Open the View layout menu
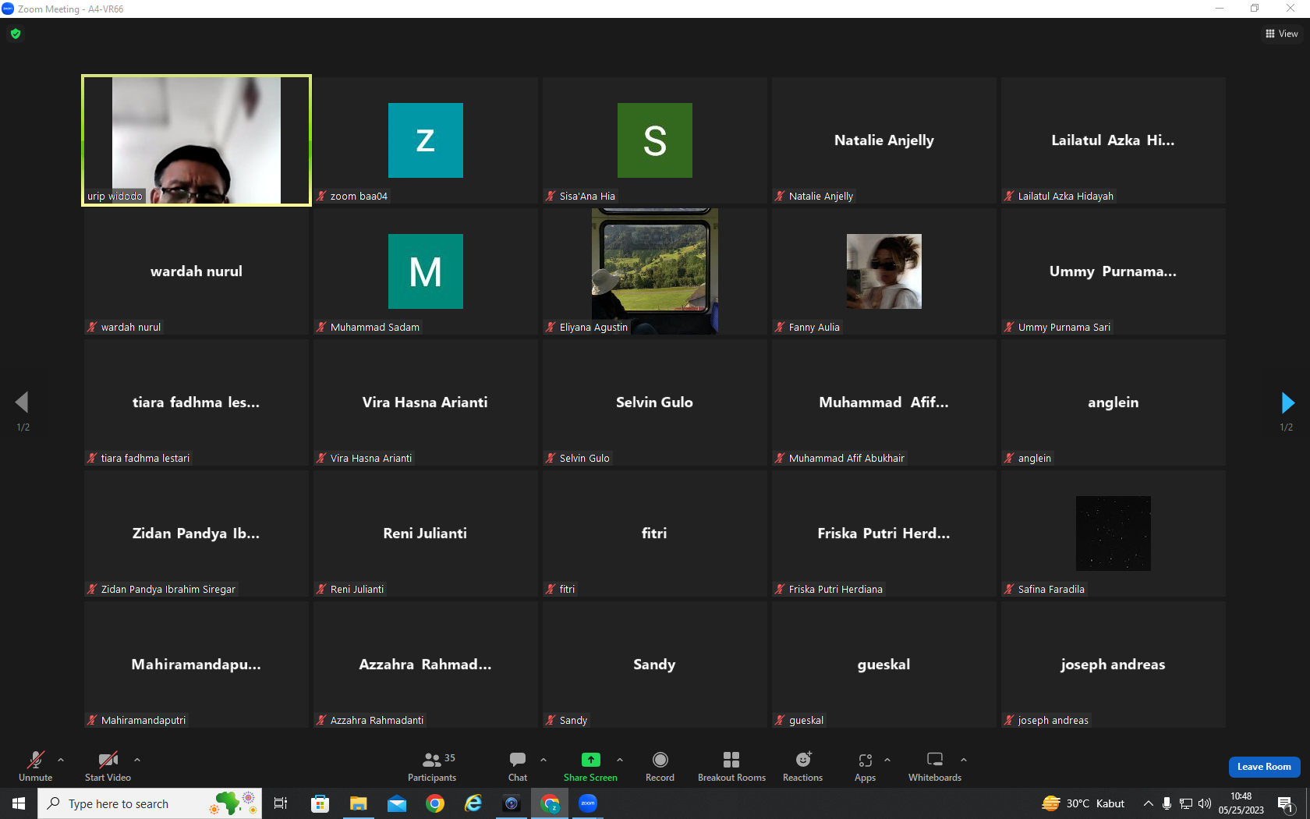Screen dimensions: 1310x819 click(1281, 34)
